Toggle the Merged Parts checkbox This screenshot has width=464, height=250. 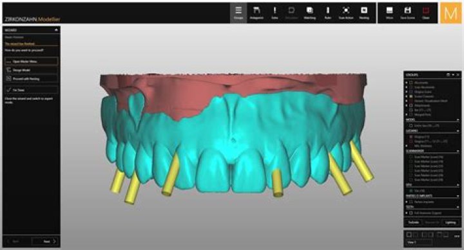pos(411,114)
